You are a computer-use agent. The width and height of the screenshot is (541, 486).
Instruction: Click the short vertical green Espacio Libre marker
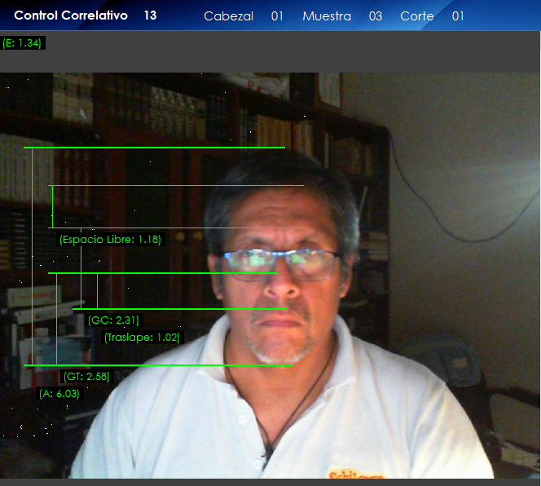[52, 206]
